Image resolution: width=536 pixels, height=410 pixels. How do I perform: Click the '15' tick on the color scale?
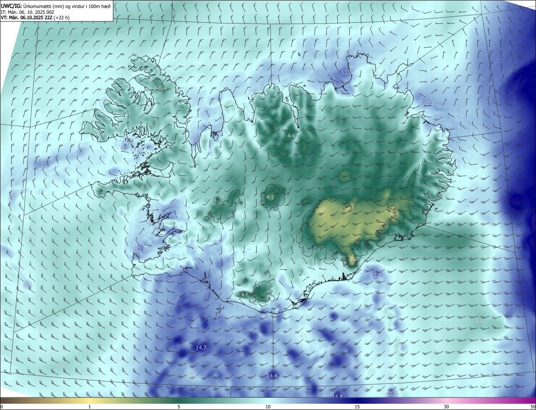click(357, 407)
